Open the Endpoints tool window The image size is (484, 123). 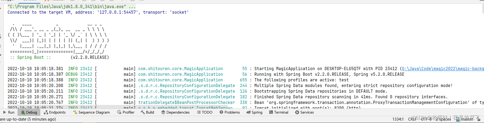55,112
